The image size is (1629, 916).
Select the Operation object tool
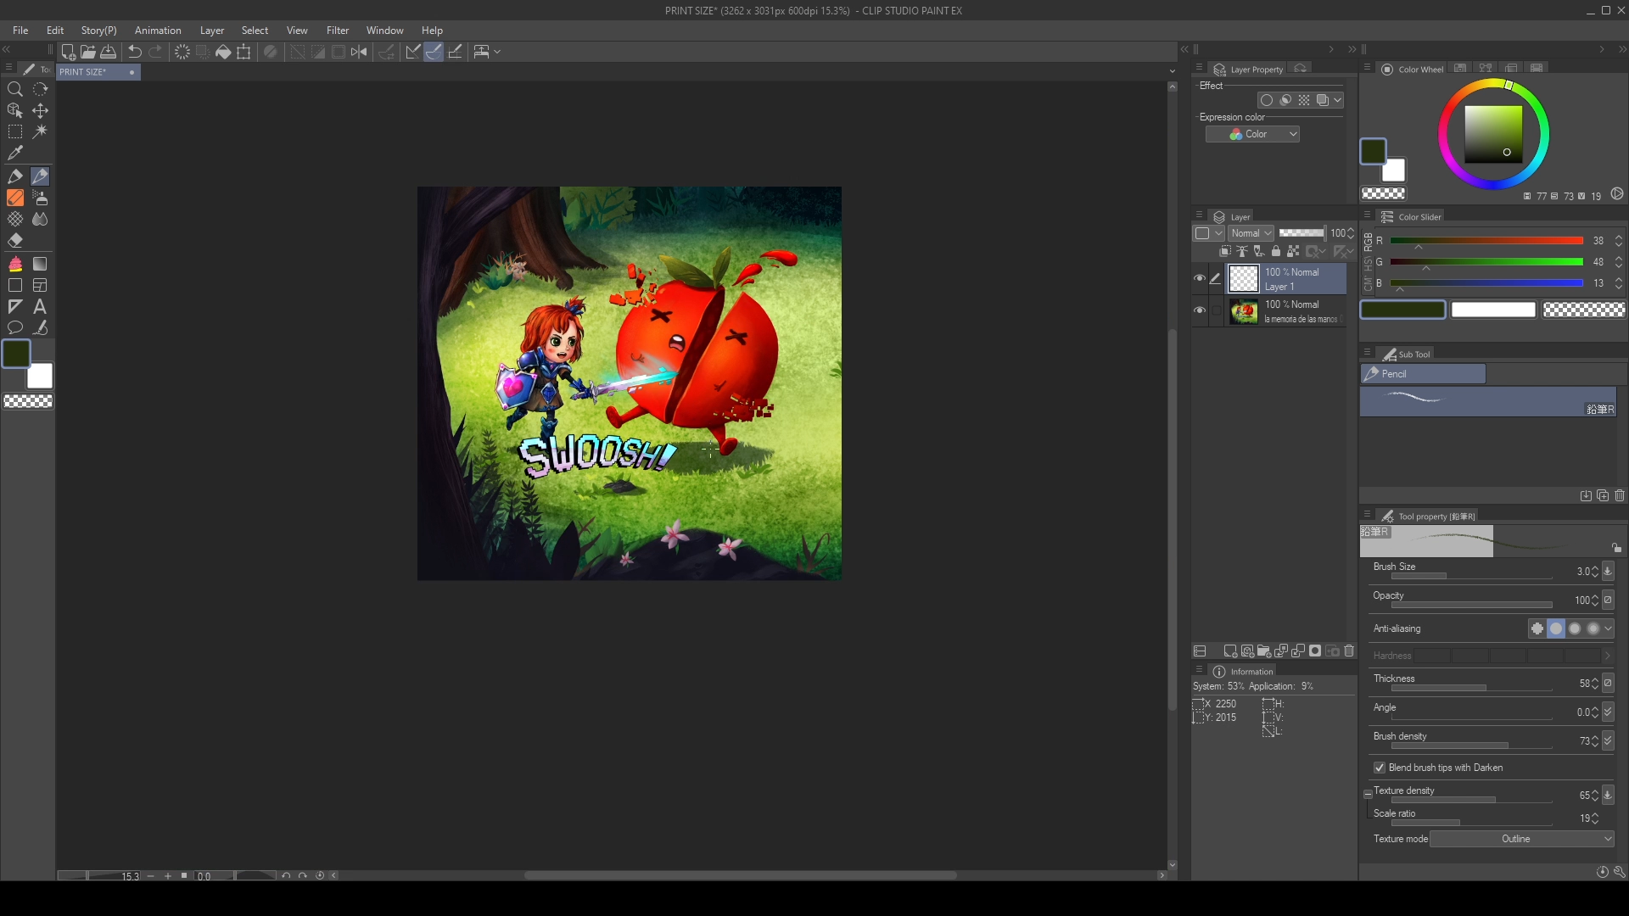coord(14,110)
